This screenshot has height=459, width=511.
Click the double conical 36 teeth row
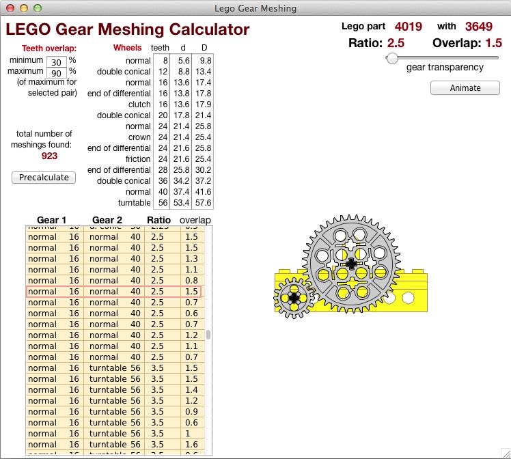pos(154,181)
